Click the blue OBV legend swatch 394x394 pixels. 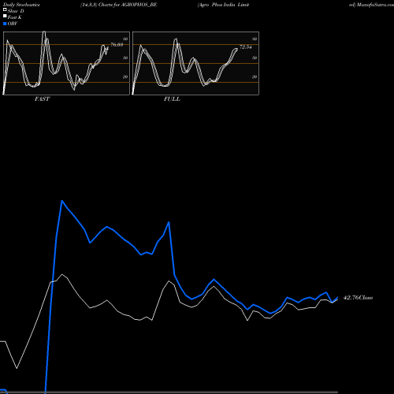tap(5, 24)
